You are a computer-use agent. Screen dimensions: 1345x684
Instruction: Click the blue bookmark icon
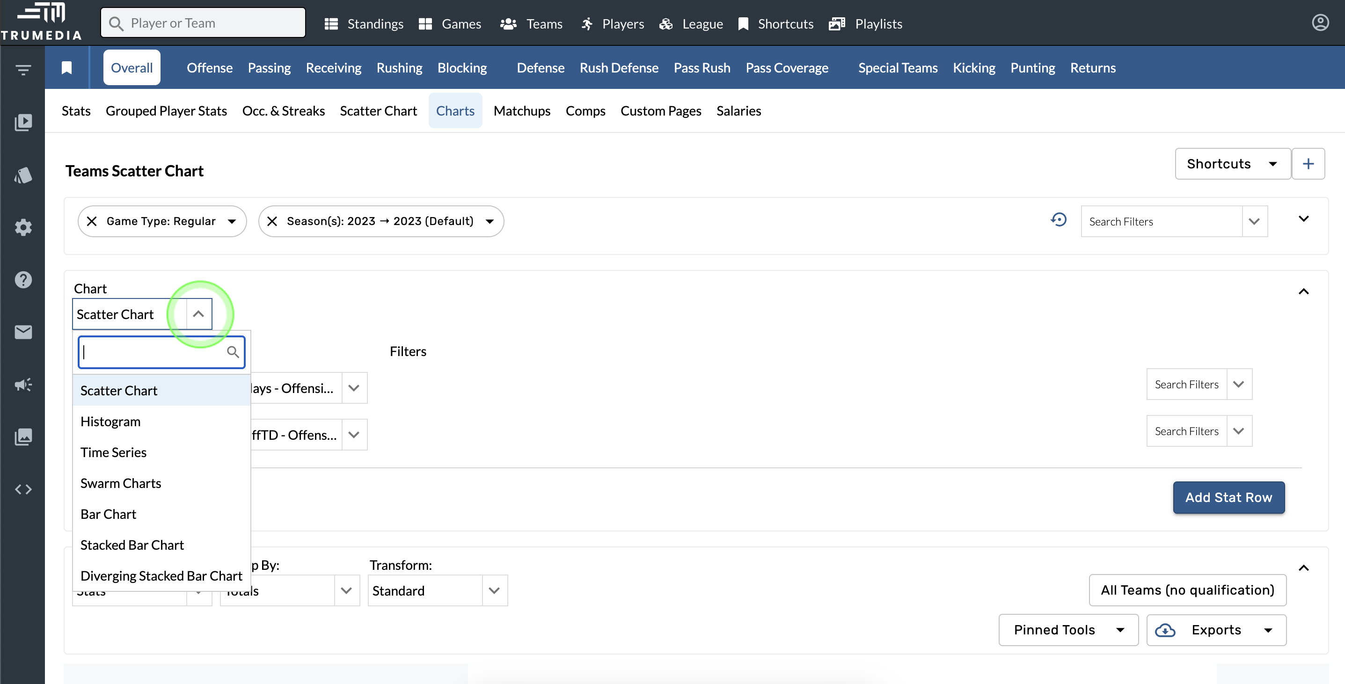click(x=66, y=68)
